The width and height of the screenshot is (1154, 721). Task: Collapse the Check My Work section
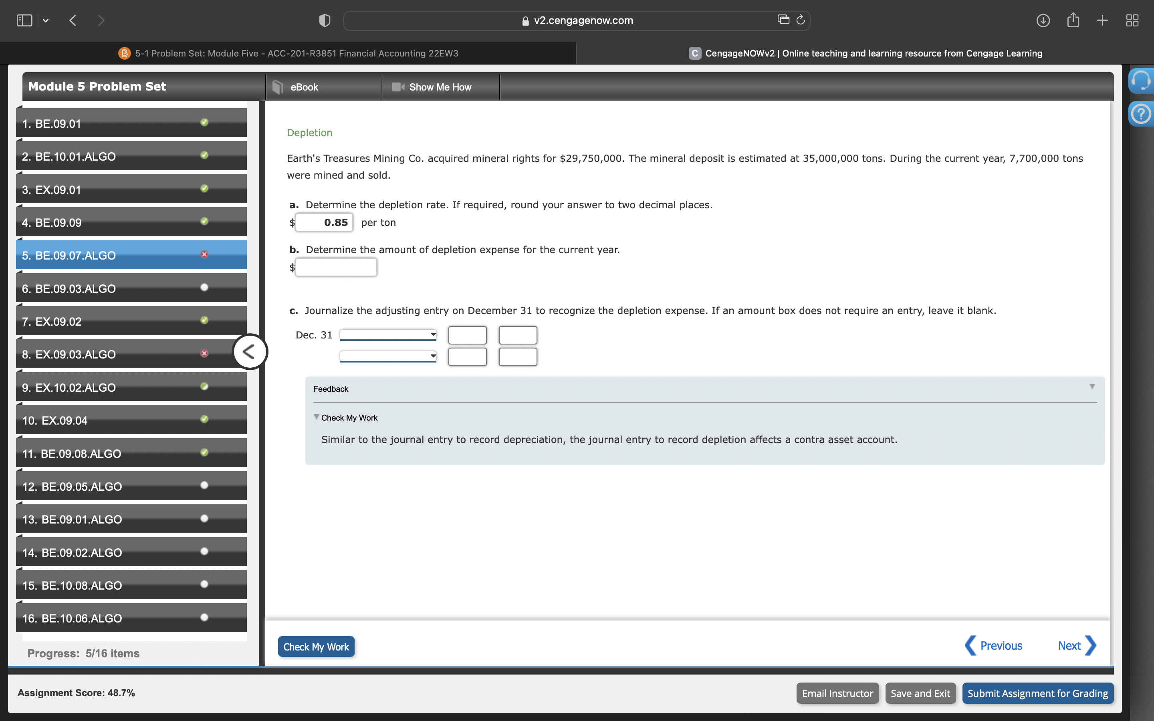(x=315, y=417)
